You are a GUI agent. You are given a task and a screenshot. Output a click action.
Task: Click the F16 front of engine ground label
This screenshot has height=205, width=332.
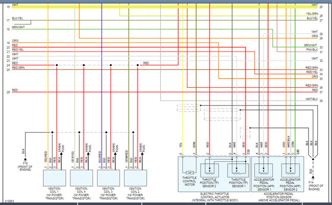click(25, 167)
